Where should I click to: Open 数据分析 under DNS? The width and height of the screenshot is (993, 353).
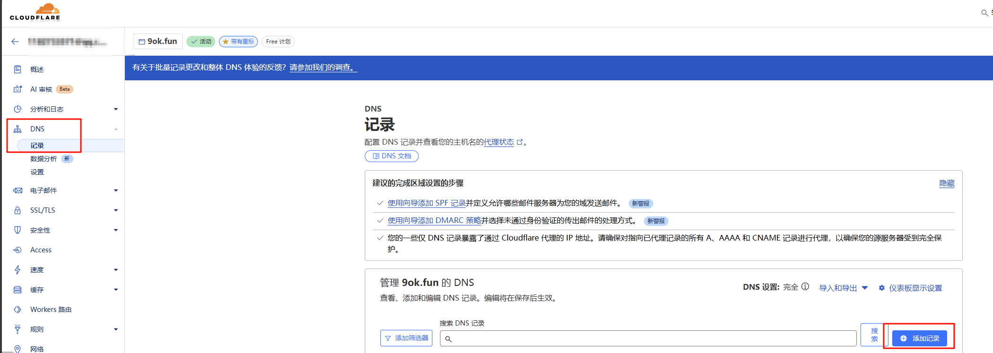44,159
